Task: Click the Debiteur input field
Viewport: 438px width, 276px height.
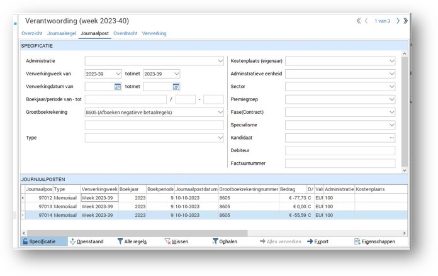Action: tap(340, 151)
